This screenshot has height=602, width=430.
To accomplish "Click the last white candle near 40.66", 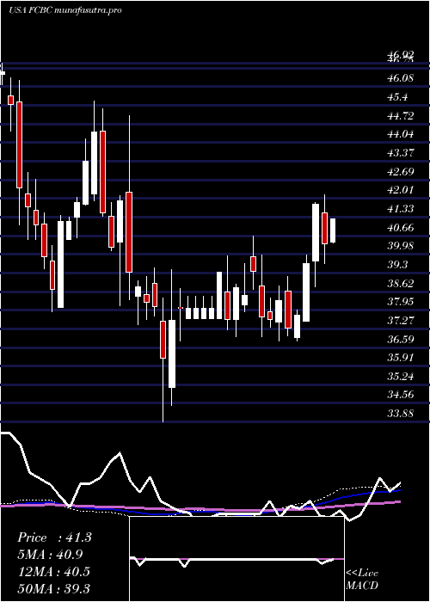I will coord(333,230).
